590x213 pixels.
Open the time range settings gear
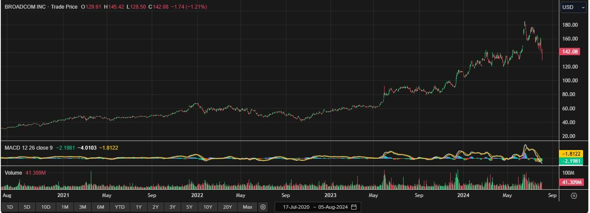point(263,207)
